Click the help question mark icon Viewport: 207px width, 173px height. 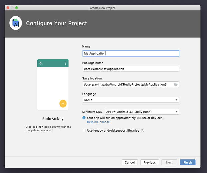click(142, 130)
